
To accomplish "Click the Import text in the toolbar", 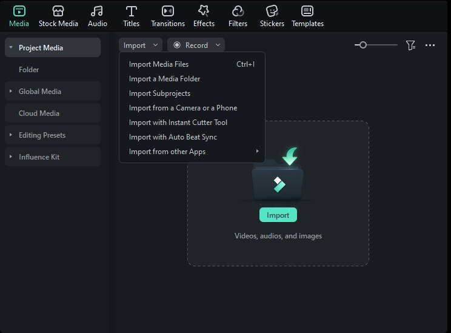I will 135,45.
